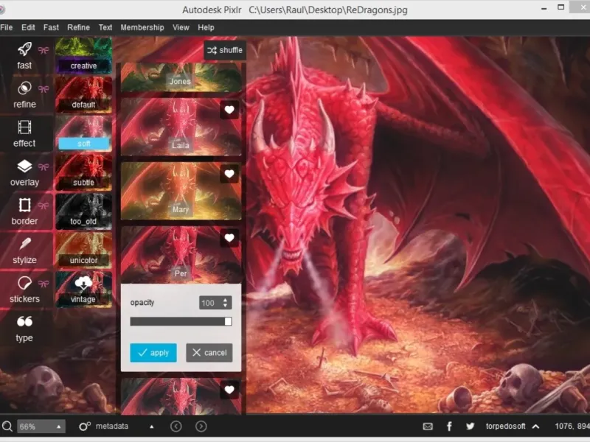
Task: Expand the torpedosoft account chevron
Action: pyautogui.click(x=536, y=427)
